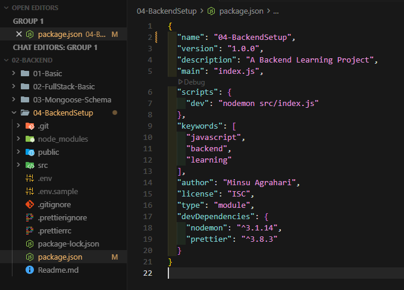Select the 04-BackendSetup breadcrumb segment

click(x=167, y=11)
